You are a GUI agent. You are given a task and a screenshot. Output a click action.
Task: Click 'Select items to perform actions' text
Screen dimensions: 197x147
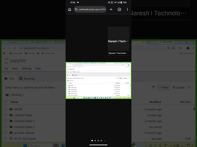(x=30, y=87)
